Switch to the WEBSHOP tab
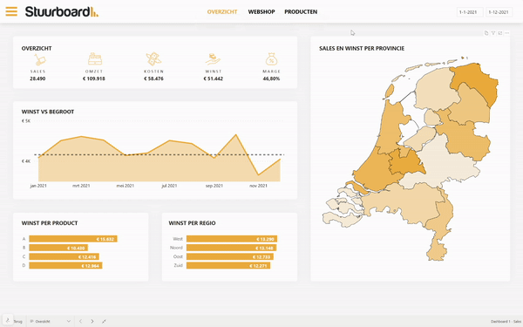This screenshot has height=327, width=523. click(261, 11)
